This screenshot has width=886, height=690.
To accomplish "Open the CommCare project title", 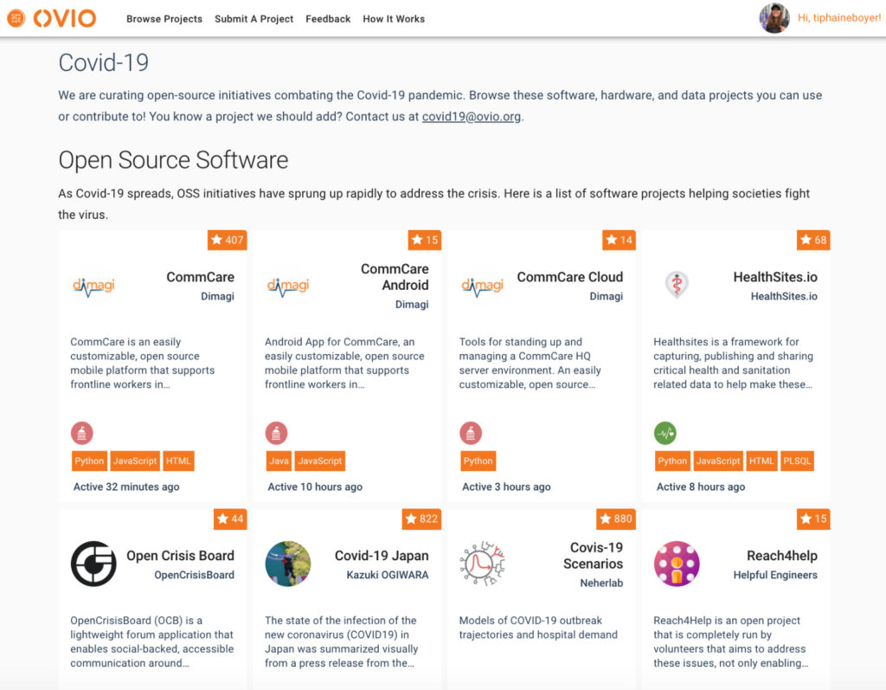I will [200, 277].
